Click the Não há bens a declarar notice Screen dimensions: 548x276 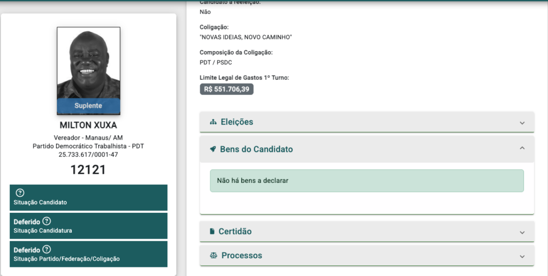coord(367,181)
